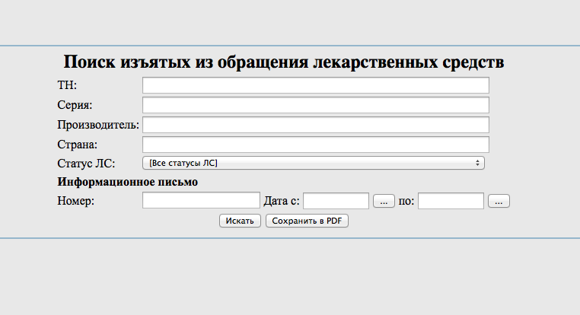This screenshot has width=580, height=315.
Task: Click into the Страна field
Action: 315,145
